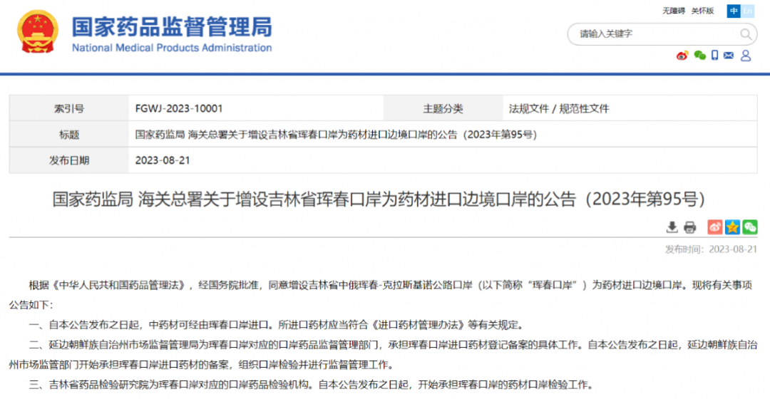Download the announcement via download icon
This screenshot has width=770, height=399.
click(672, 227)
